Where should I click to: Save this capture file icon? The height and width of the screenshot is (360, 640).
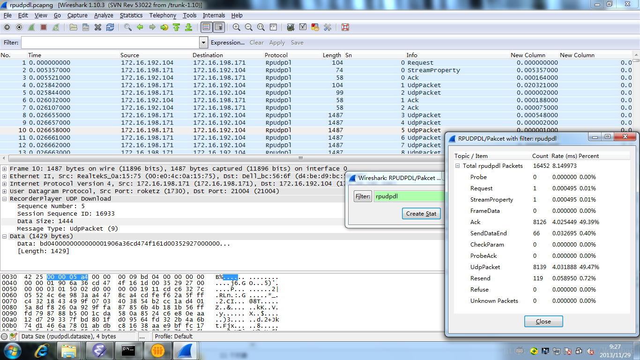pyautogui.click(x=86, y=27)
